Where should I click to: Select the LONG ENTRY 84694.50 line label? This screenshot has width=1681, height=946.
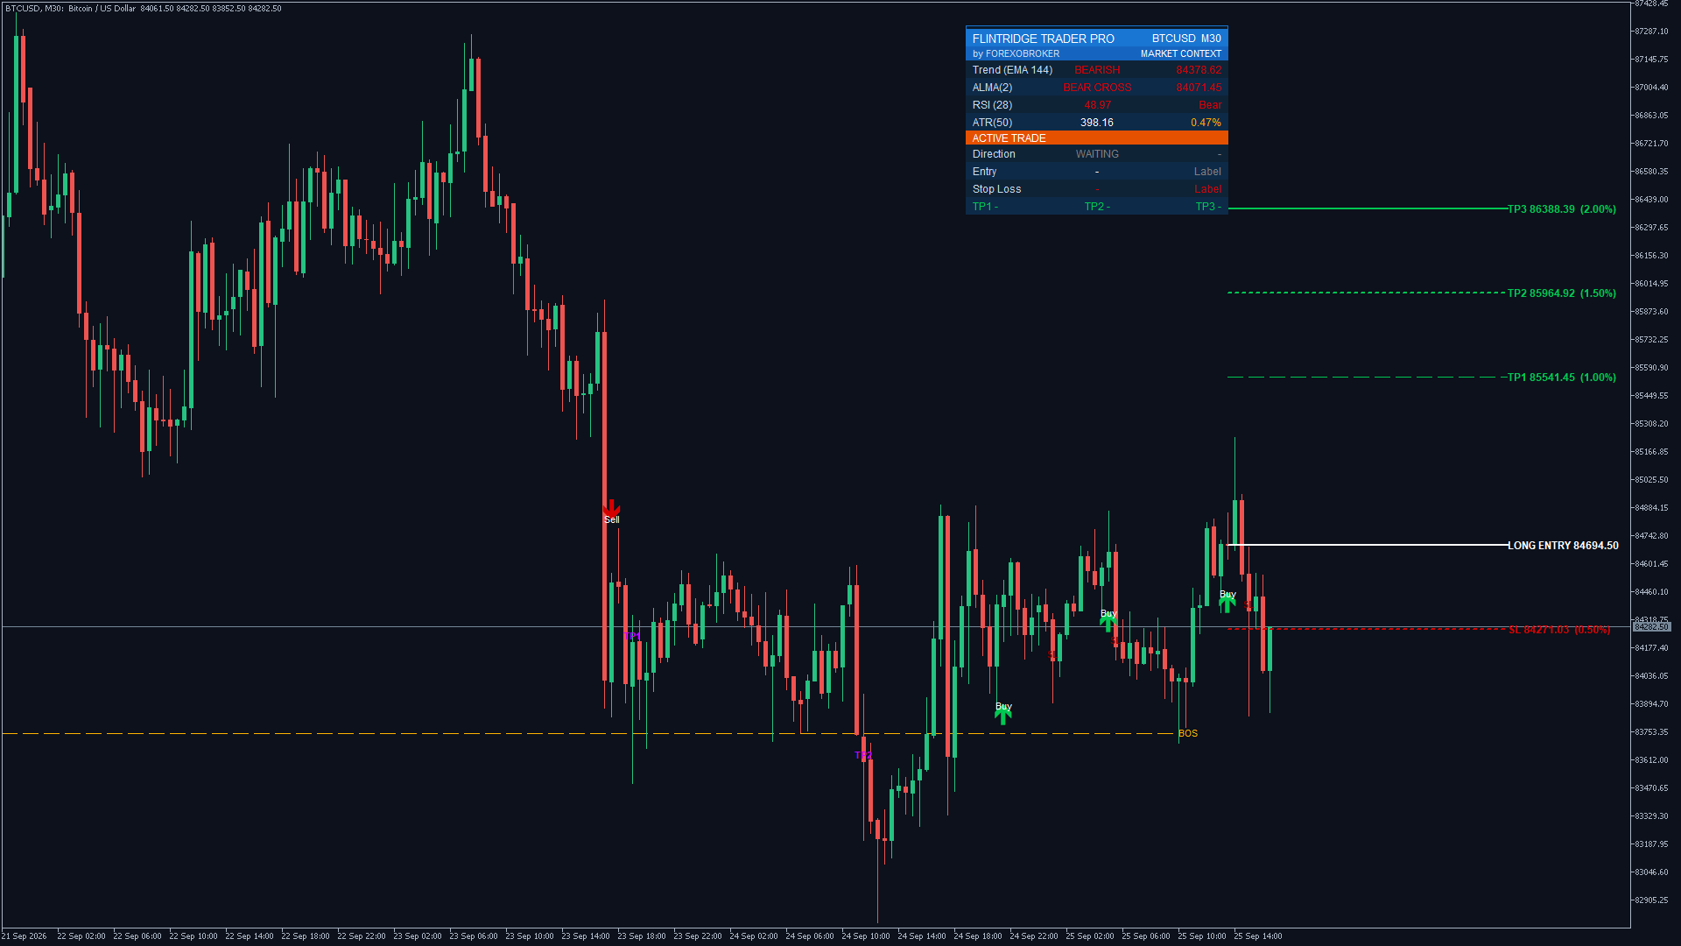1563,546
